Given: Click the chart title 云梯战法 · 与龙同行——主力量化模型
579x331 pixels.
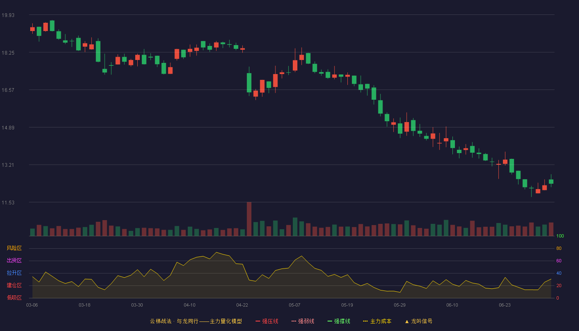Looking at the screenshot, I should [x=196, y=321].
